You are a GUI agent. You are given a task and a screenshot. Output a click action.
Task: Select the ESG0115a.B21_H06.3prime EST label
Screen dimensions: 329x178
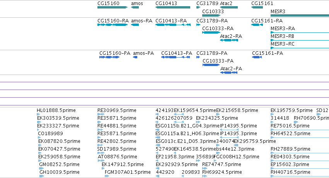click(188, 134)
